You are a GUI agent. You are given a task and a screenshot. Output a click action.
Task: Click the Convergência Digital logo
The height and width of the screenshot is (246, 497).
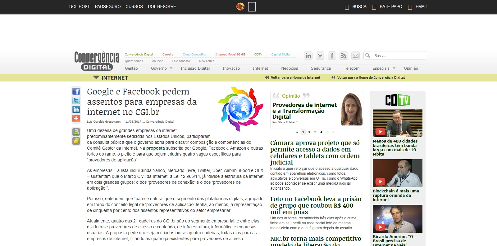[x=97, y=61]
